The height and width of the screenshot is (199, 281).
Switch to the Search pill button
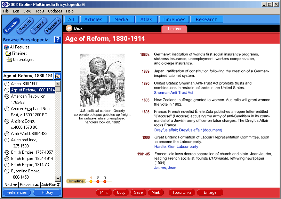tap(25, 26)
